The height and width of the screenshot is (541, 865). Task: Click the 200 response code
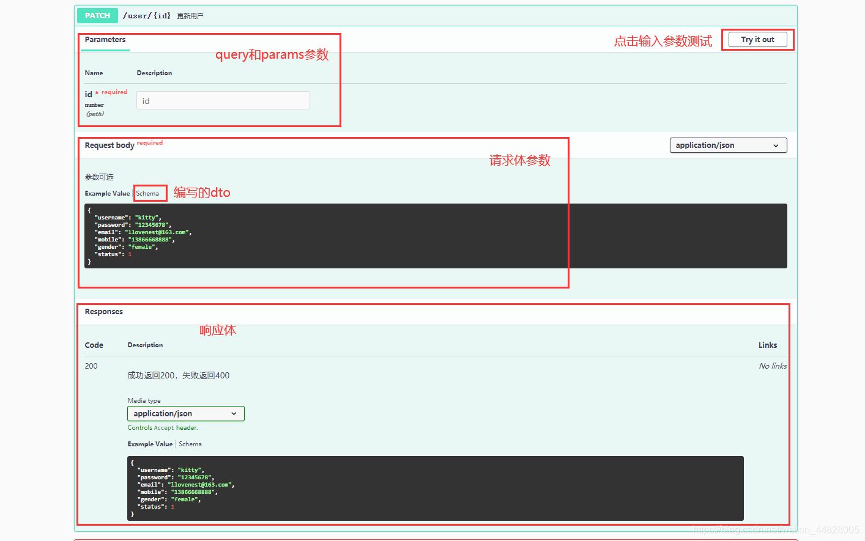(91, 366)
